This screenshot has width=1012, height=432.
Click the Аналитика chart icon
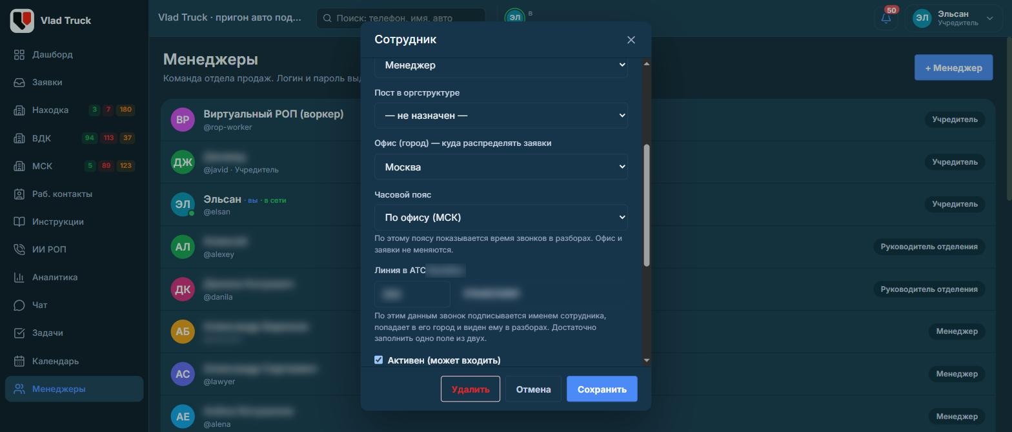(x=19, y=277)
